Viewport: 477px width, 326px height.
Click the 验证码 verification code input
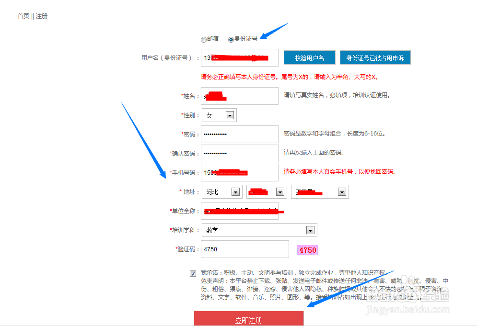click(x=244, y=249)
